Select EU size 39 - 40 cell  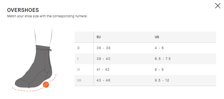coord(103,59)
